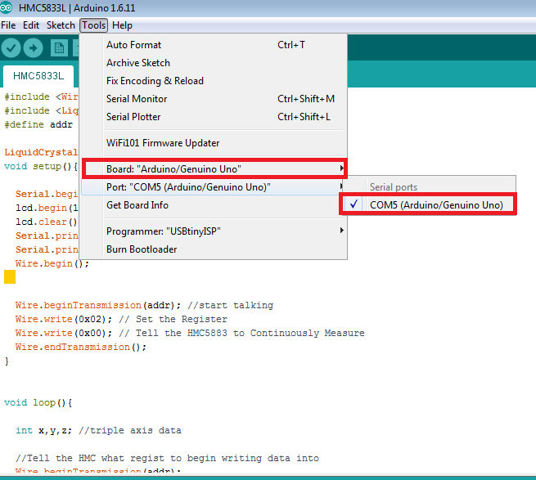Click the "Wire.begin();" line

(52, 264)
